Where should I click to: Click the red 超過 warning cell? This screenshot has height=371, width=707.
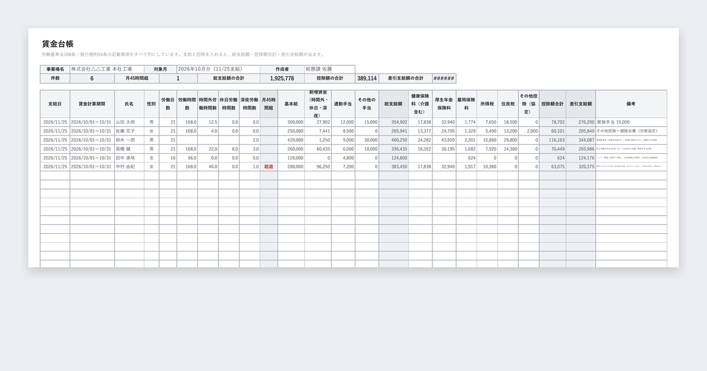point(269,167)
